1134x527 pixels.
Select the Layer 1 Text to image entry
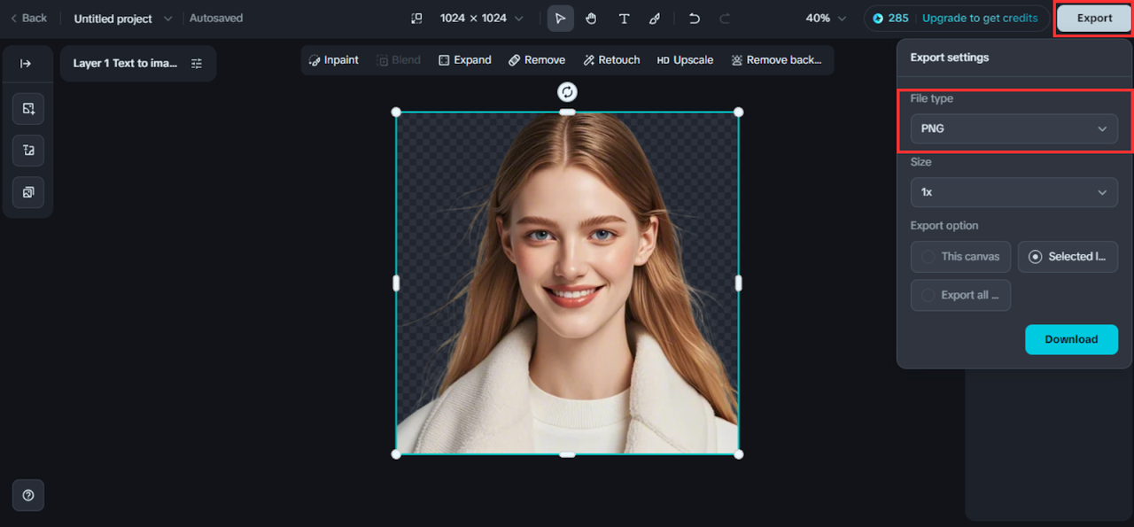(x=125, y=64)
